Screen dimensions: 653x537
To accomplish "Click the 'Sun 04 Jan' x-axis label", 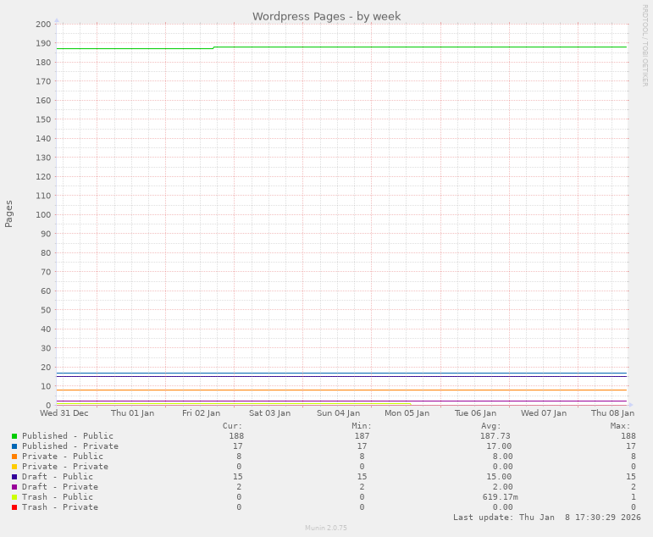I will [x=338, y=412].
